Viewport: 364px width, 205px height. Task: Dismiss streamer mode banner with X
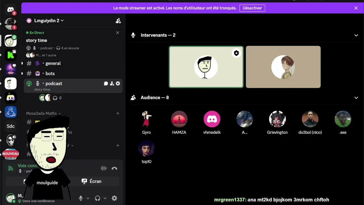coord(356,8)
